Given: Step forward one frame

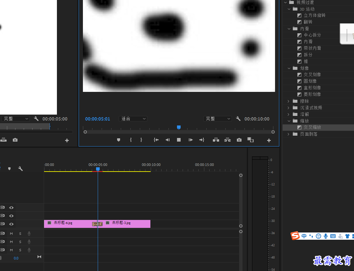Looking at the screenshot, I should (x=190, y=140).
